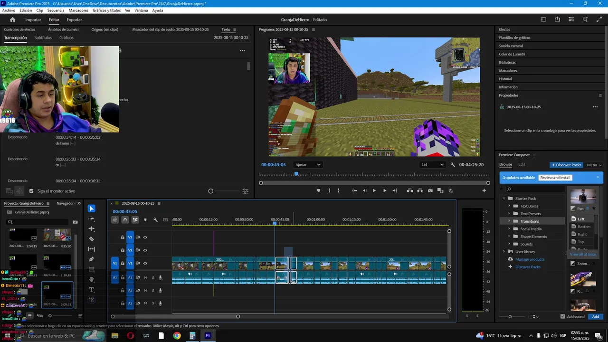Click the Extract button in Program monitor
The image size is (608, 342).
[x=420, y=190]
